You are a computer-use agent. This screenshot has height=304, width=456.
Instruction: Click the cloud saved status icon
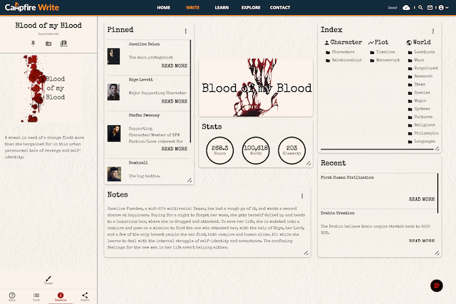pos(406,8)
